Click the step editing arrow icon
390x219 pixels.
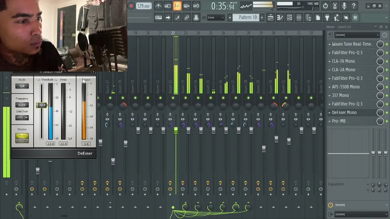pyautogui.click(x=168, y=18)
